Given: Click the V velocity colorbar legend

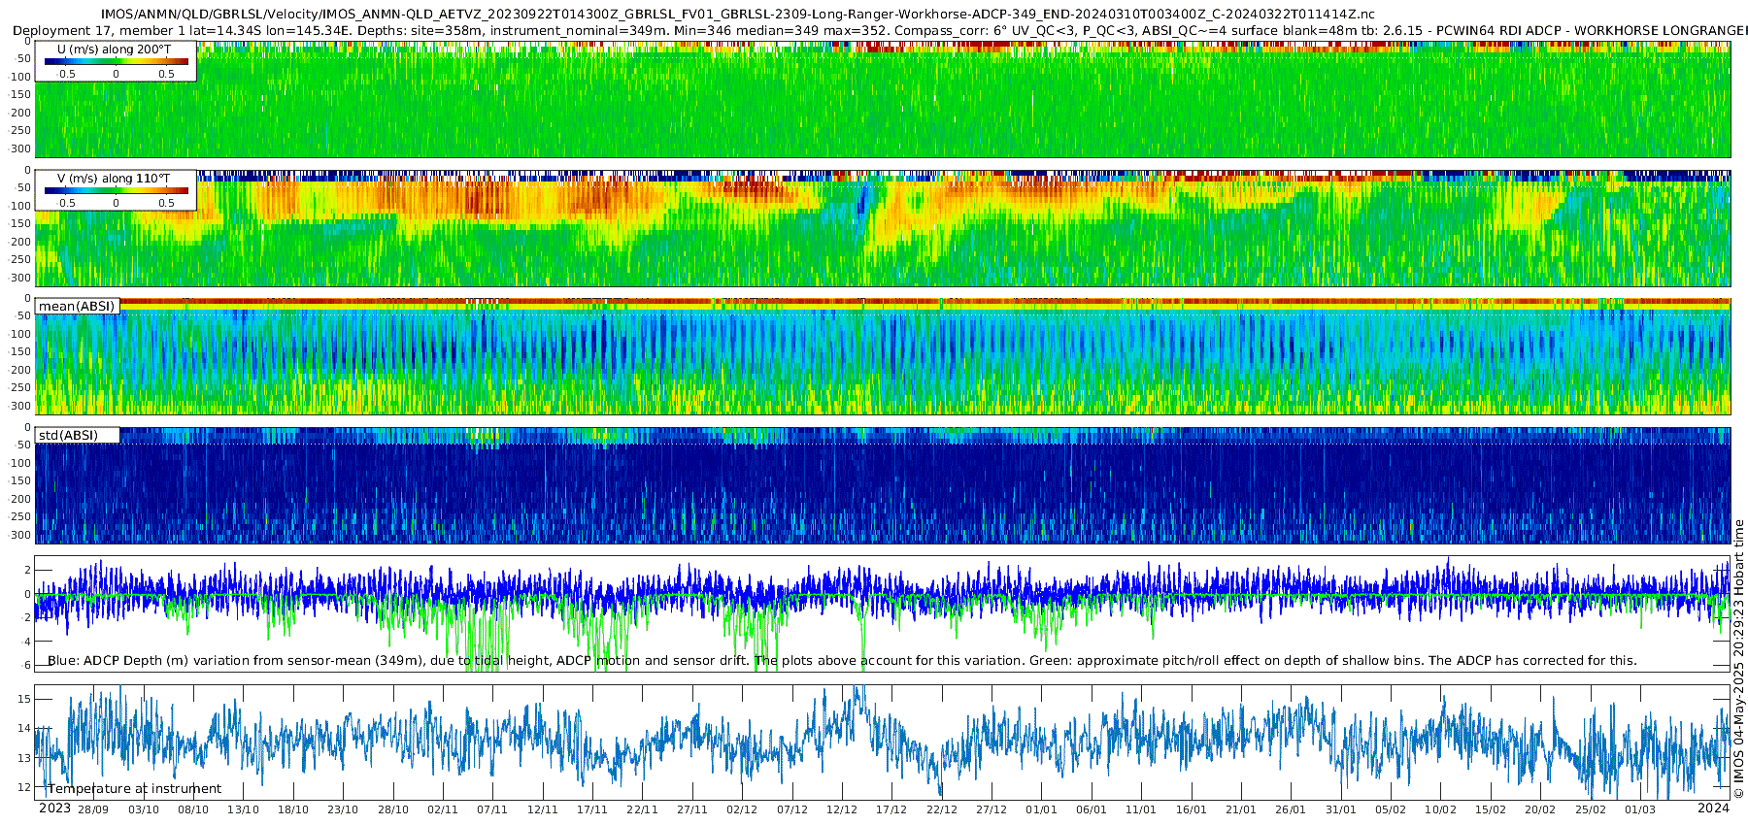Looking at the screenshot, I should (x=116, y=190).
